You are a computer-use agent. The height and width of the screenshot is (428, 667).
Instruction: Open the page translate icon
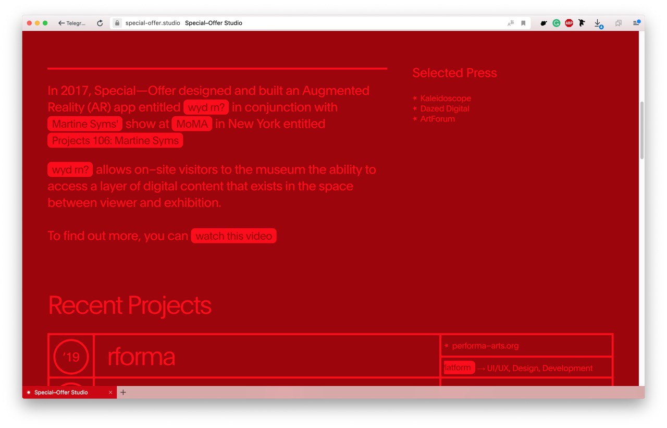click(x=511, y=23)
